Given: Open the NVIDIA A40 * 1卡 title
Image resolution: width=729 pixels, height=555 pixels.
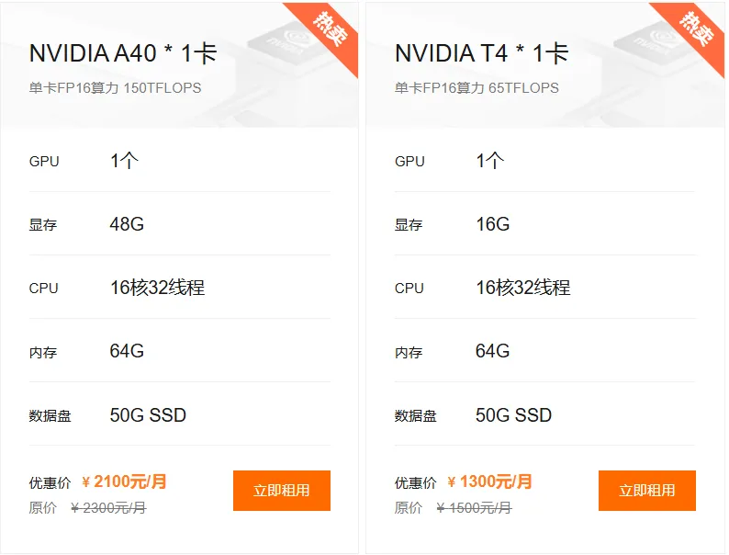Looking at the screenshot, I should (x=123, y=53).
